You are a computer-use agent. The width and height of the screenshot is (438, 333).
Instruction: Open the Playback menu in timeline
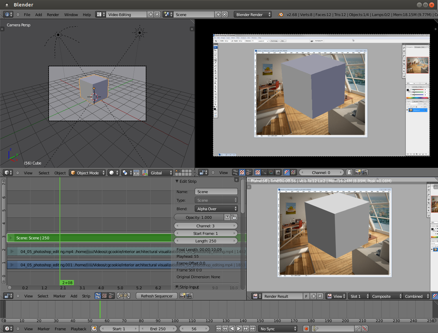[78, 329]
